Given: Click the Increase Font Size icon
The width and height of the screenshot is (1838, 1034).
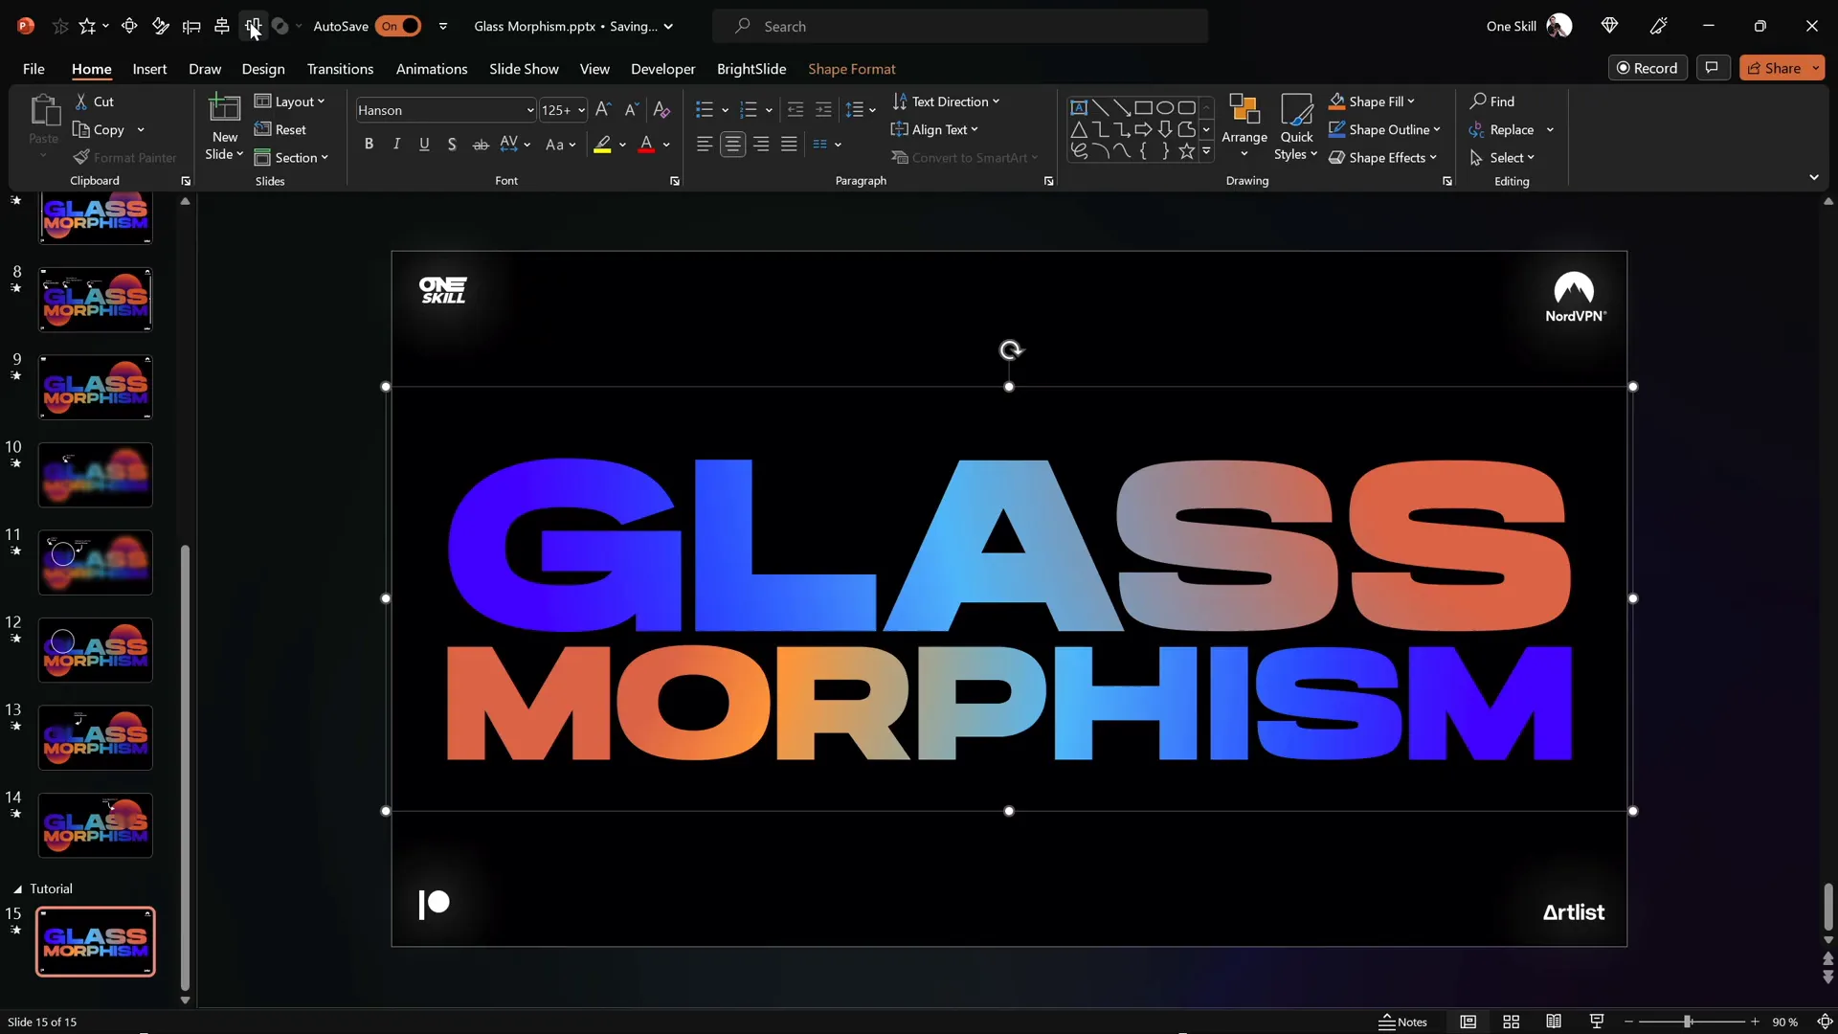Looking at the screenshot, I should coord(602,109).
